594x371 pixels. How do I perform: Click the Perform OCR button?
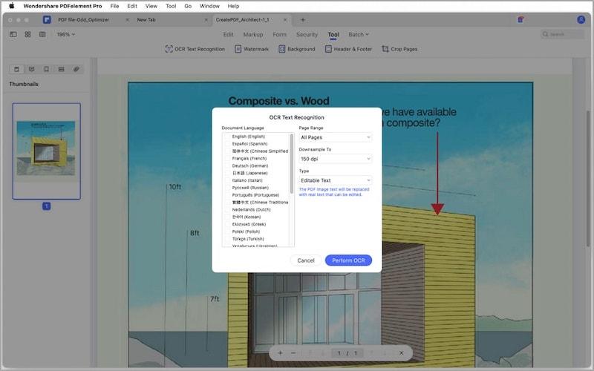tap(348, 260)
